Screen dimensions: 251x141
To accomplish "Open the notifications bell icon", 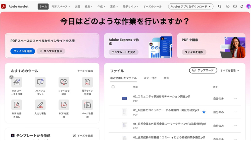I will (242, 6).
